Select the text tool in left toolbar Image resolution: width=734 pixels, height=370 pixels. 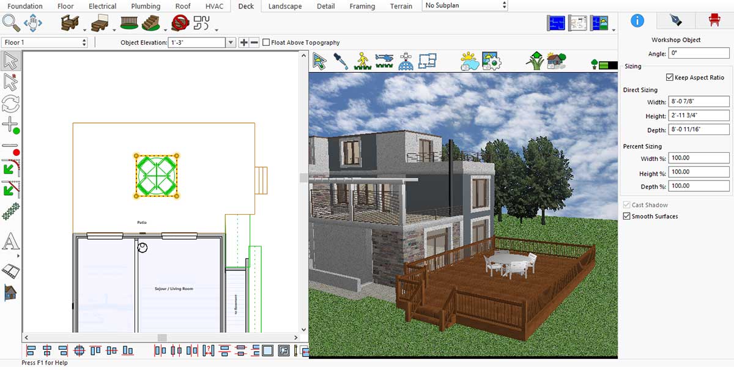pyautogui.click(x=10, y=242)
